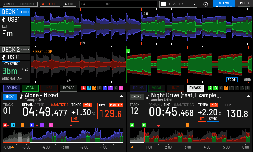Trigger Deck 2 green hot cue A pad
Viewport: 253px width, 152px height.
coord(210,88)
